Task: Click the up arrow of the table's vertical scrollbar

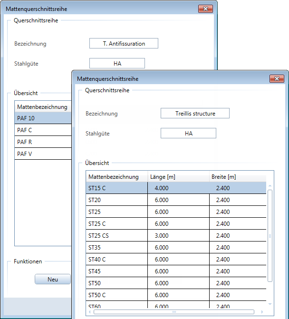Action: 270,186
